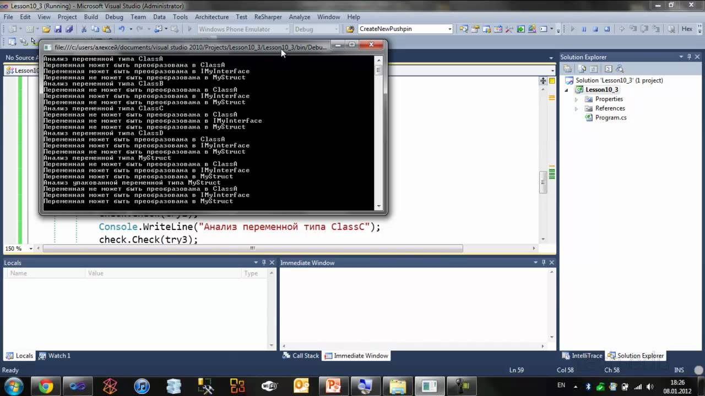Viewport: 705px width, 396px height.
Task: Click the code editor horizontal scrollbar
Action: point(253,249)
